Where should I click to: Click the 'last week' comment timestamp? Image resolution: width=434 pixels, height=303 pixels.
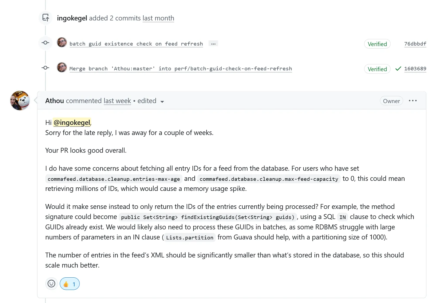tap(117, 101)
